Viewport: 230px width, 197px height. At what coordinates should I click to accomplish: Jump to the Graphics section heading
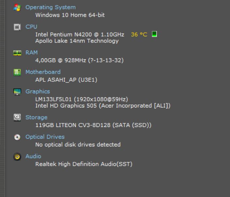[x=38, y=91]
